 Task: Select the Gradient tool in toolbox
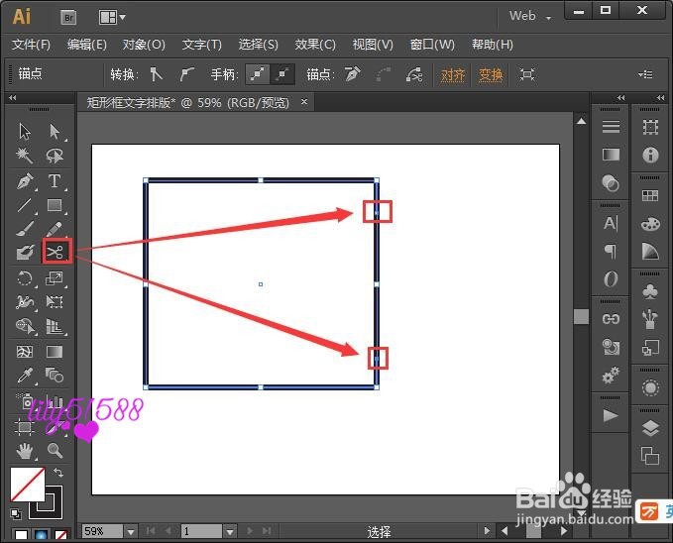[55, 352]
